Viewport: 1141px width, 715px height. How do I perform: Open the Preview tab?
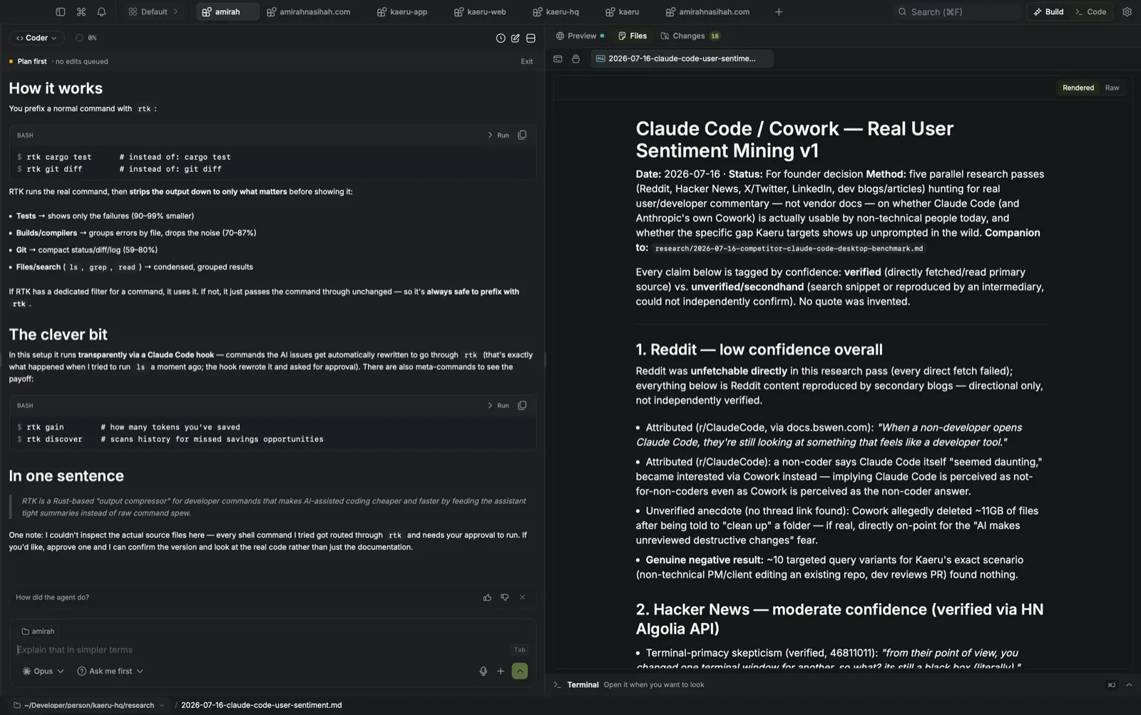coord(580,36)
